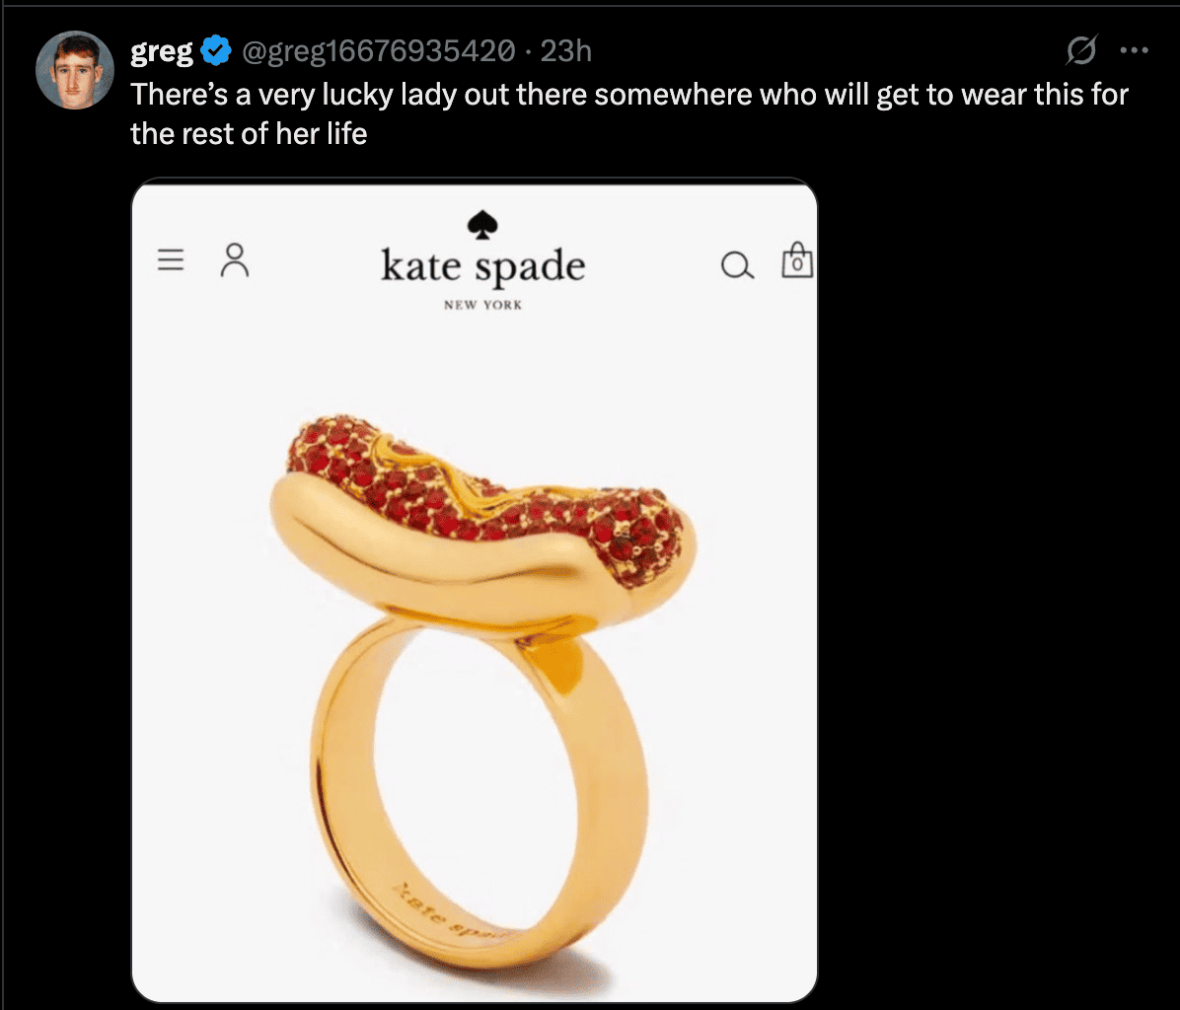Open the @greg16676935420 handle link
Image resolution: width=1180 pixels, height=1010 pixels.
[x=378, y=50]
